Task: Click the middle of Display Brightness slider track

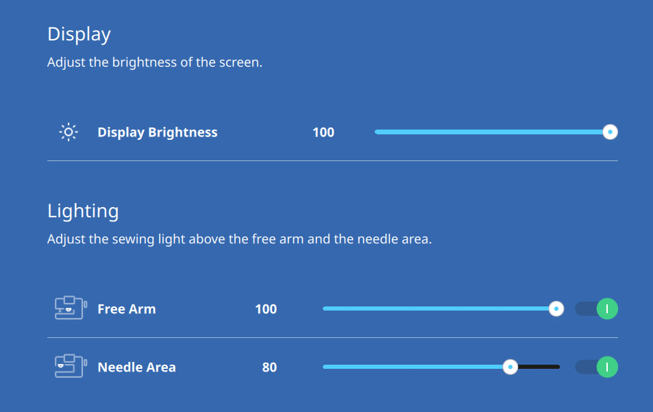Action: [x=492, y=132]
